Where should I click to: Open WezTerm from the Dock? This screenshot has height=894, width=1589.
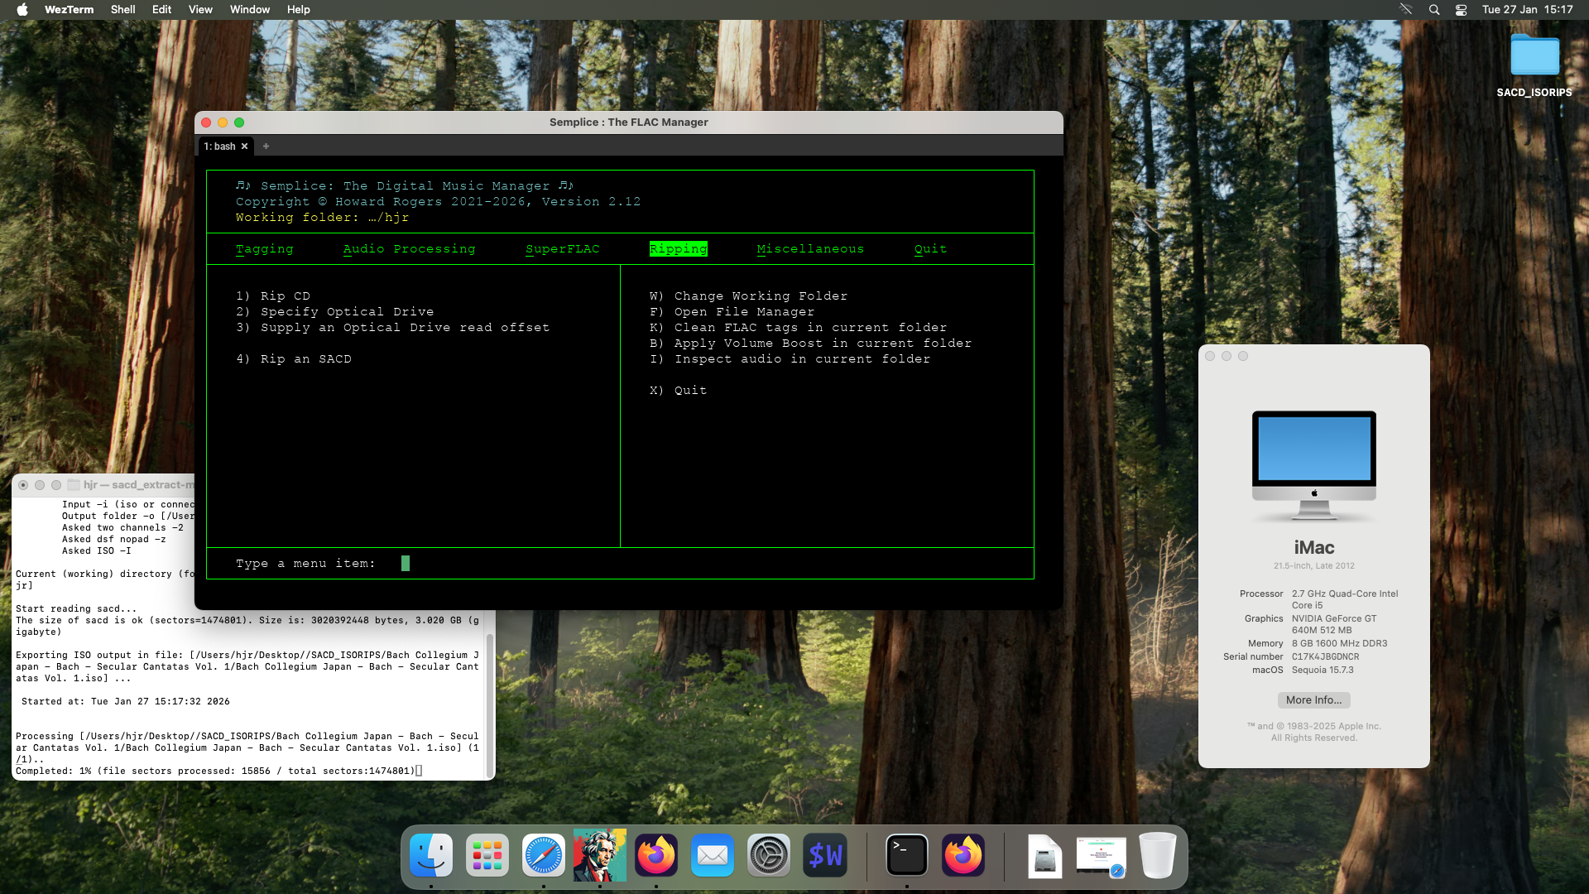click(x=824, y=855)
